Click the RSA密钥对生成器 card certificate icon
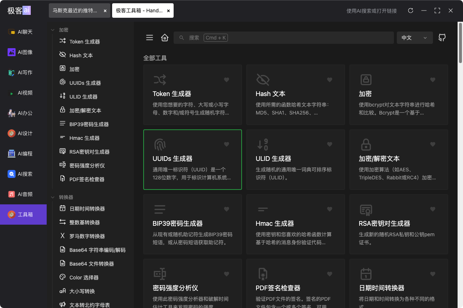This screenshot has width=463, height=308. pos(366,209)
